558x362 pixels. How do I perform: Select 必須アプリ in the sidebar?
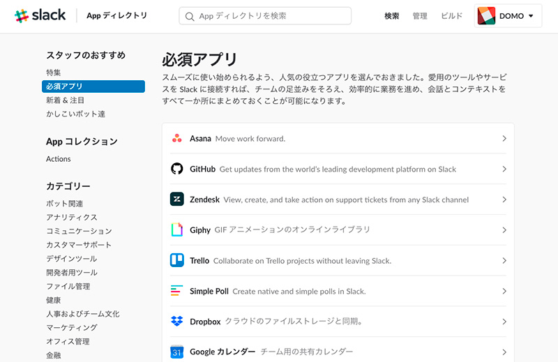[93, 86]
